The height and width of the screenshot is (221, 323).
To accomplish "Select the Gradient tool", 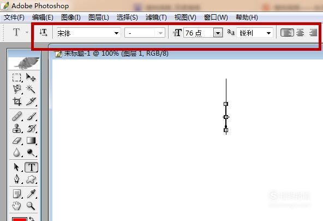I will pyautogui.click(x=31, y=141).
